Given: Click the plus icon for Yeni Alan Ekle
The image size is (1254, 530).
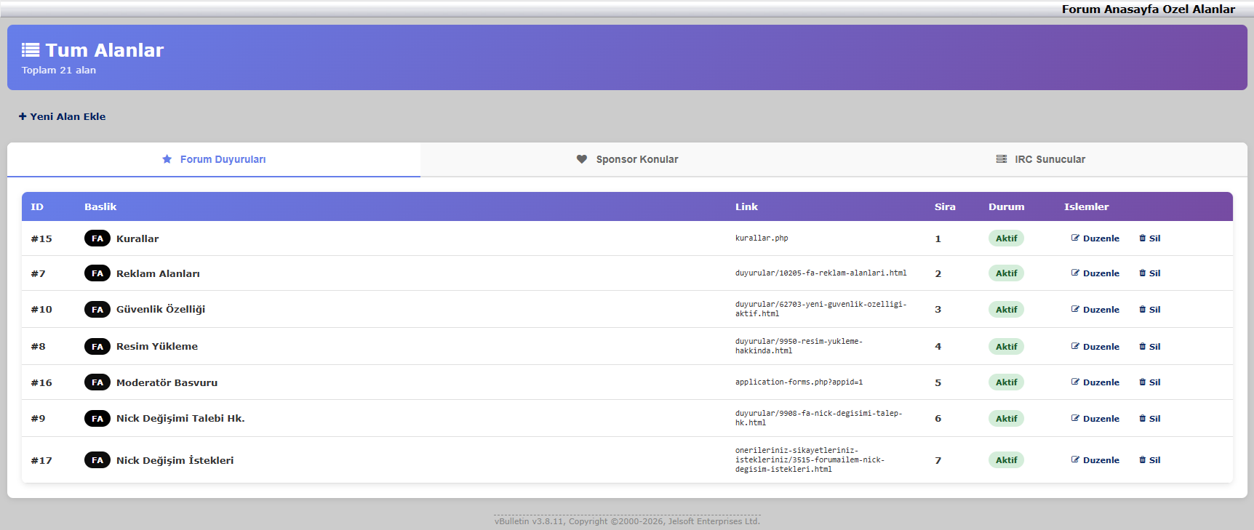Looking at the screenshot, I should (x=23, y=116).
